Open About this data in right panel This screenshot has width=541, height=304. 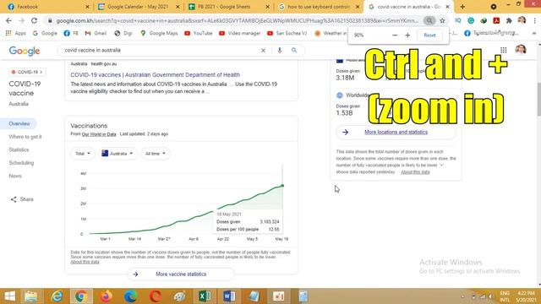click(x=415, y=172)
